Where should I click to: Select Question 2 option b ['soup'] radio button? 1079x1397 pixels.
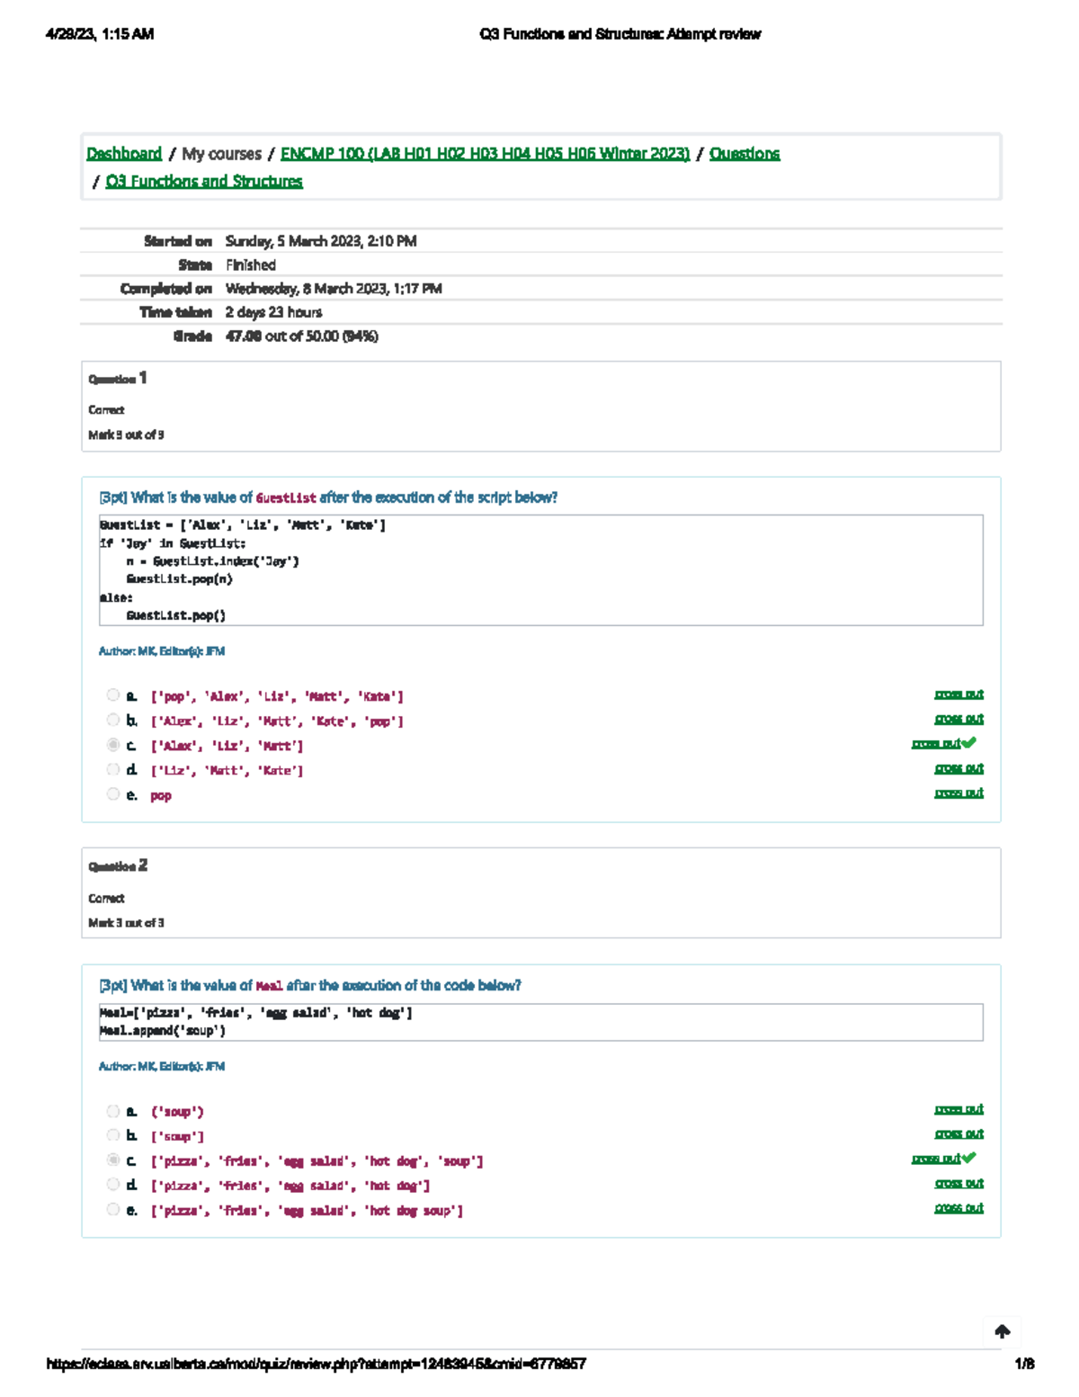coord(112,1135)
